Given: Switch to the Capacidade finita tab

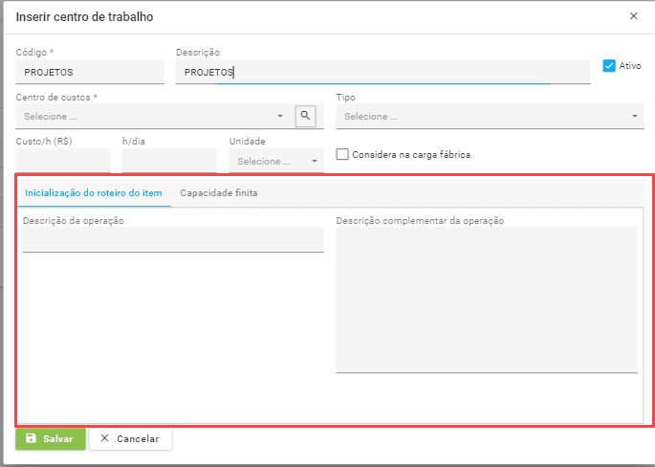Looking at the screenshot, I should pyautogui.click(x=219, y=192).
